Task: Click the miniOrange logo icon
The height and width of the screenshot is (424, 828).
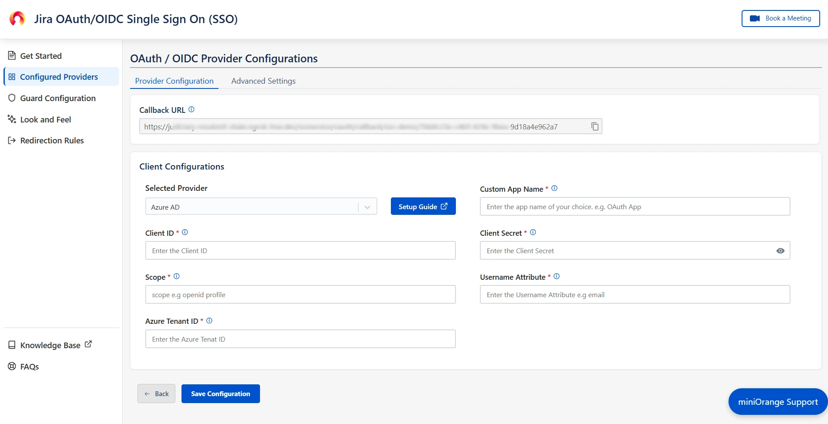Action: click(17, 19)
